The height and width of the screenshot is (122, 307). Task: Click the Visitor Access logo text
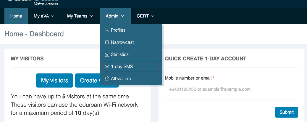pyautogui.click(x=46, y=4)
